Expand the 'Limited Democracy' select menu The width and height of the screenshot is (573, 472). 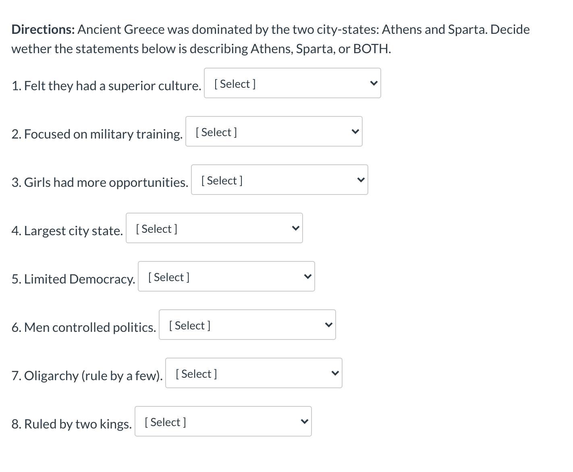tap(226, 277)
